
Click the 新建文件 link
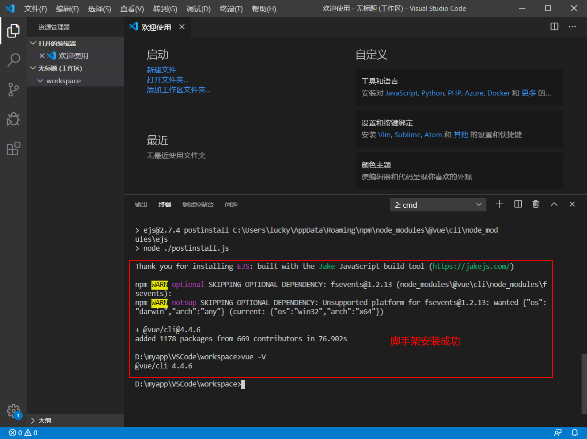click(x=161, y=70)
